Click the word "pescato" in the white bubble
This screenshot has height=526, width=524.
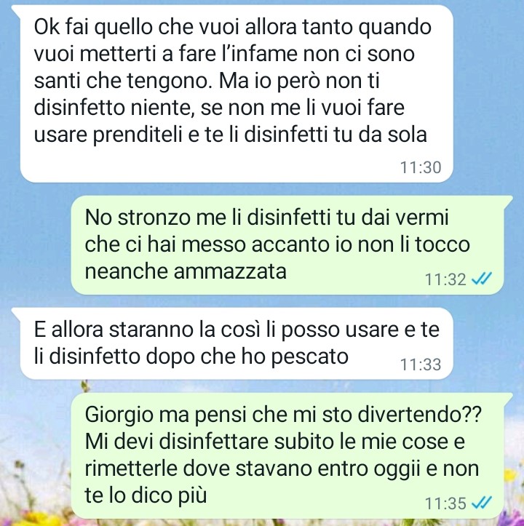tap(309, 357)
